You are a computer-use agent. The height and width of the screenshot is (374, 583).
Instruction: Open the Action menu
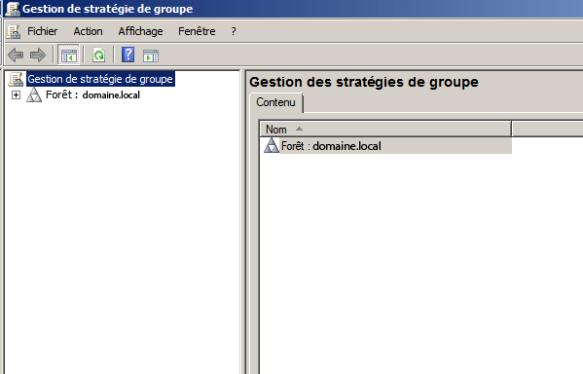coord(88,31)
